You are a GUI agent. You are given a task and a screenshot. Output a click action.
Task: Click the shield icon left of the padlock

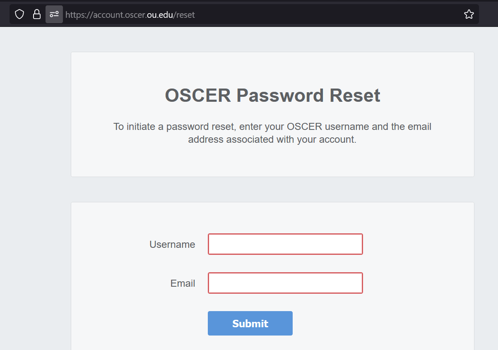(19, 14)
